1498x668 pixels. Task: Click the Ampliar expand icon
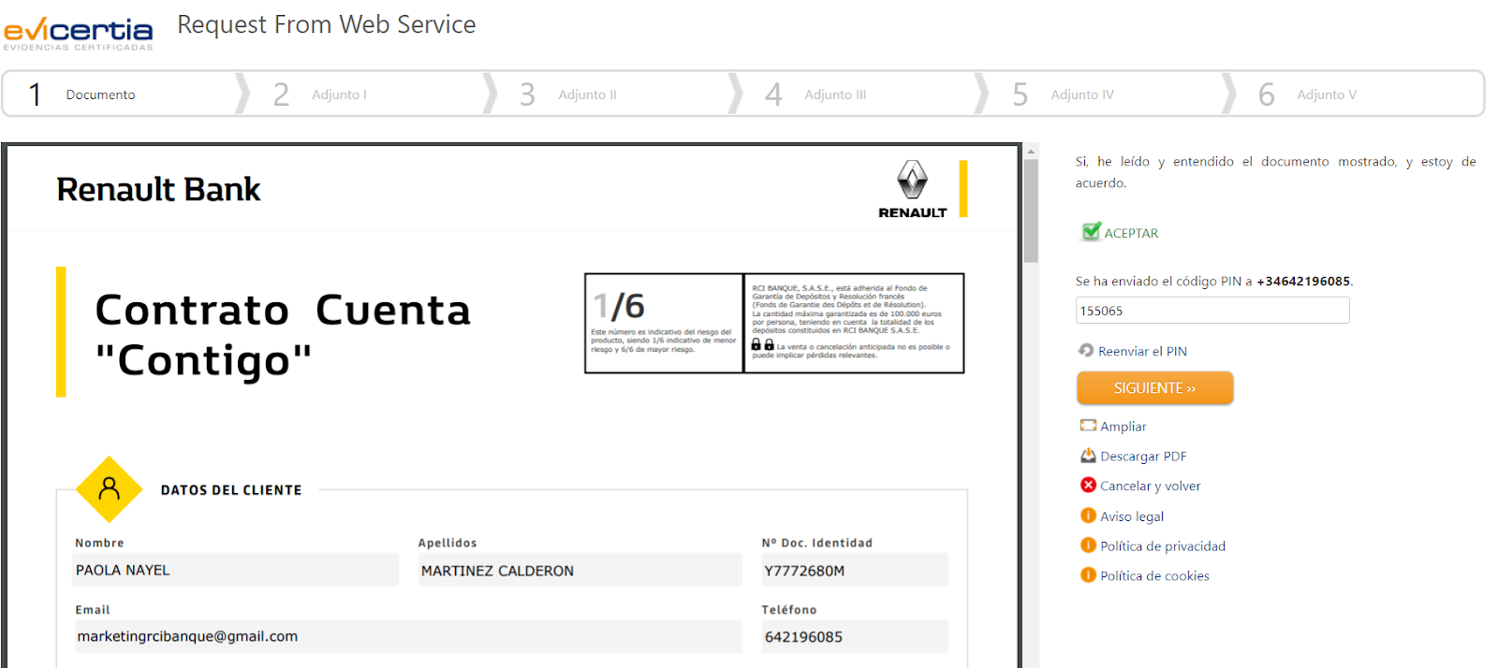(1088, 425)
